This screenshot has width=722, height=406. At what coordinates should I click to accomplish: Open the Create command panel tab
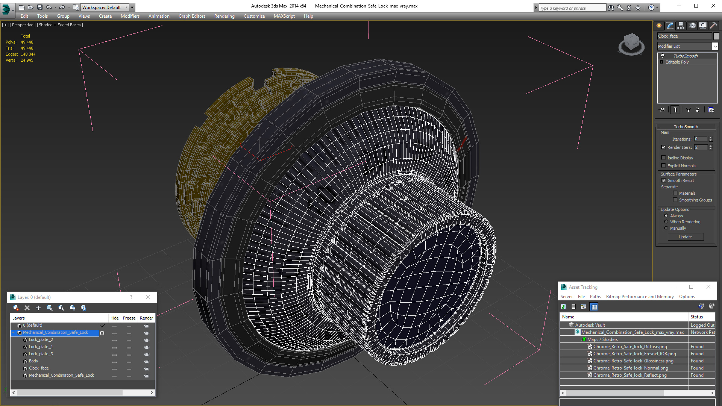click(659, 26)
